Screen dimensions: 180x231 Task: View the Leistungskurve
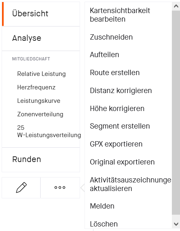[x=39, y=101]
